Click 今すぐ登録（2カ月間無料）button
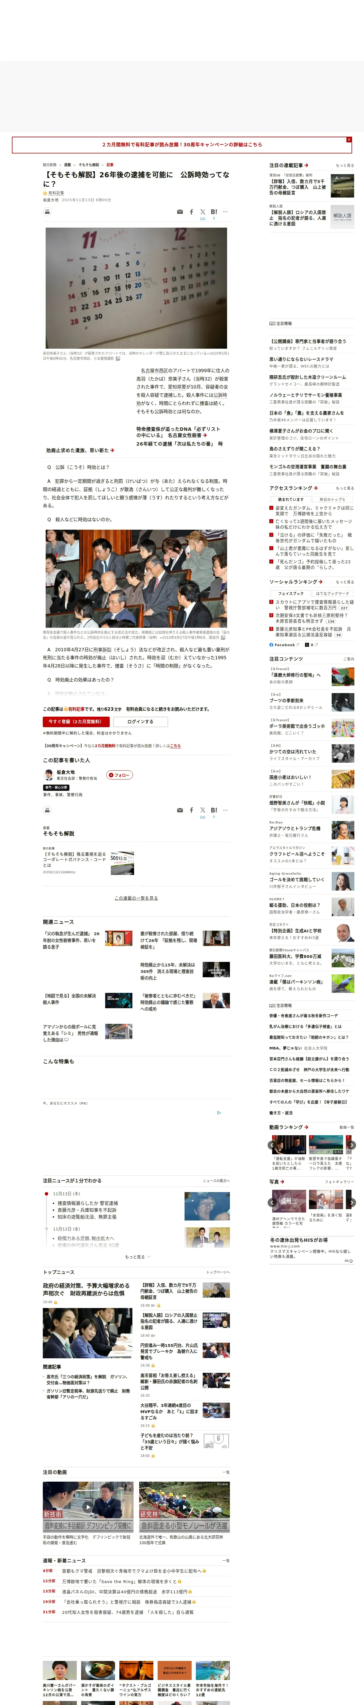This screenshot has width=364, height=1705. tap(75, 721)
